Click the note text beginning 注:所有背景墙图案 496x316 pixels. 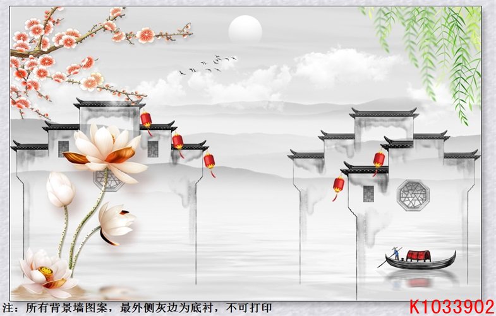coord(137,307)
